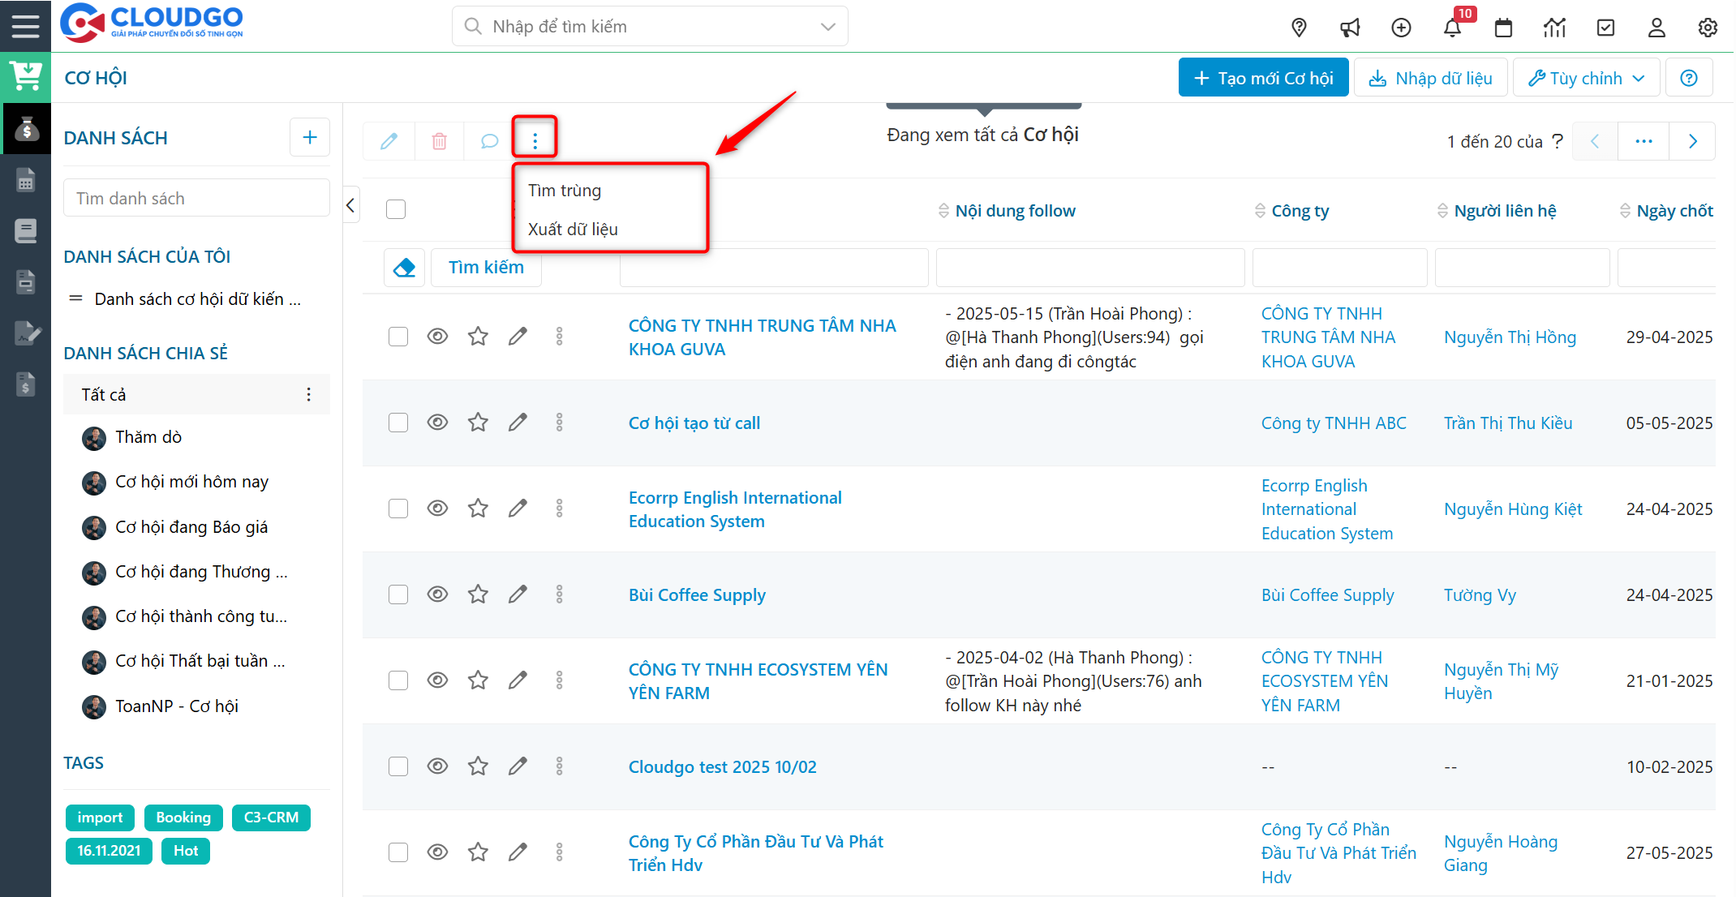1736x897 pixels.
Task: Tick checkbox for Cloudgo test 2025 10/02
Action: click(397, 766)
